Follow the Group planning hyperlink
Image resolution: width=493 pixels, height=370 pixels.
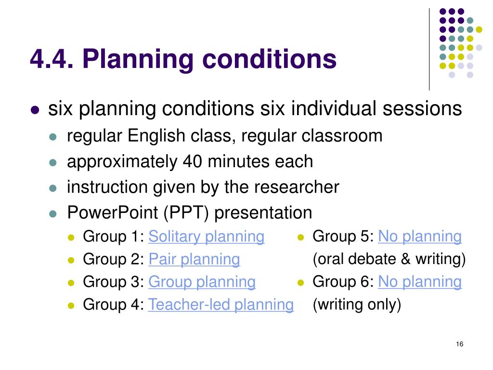coord(202,282)
